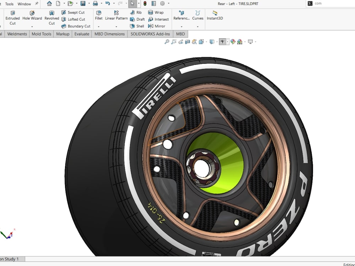Expand the Options gear dropdown arrow
Screen dimensions: 355x266
tap(168, 4)
